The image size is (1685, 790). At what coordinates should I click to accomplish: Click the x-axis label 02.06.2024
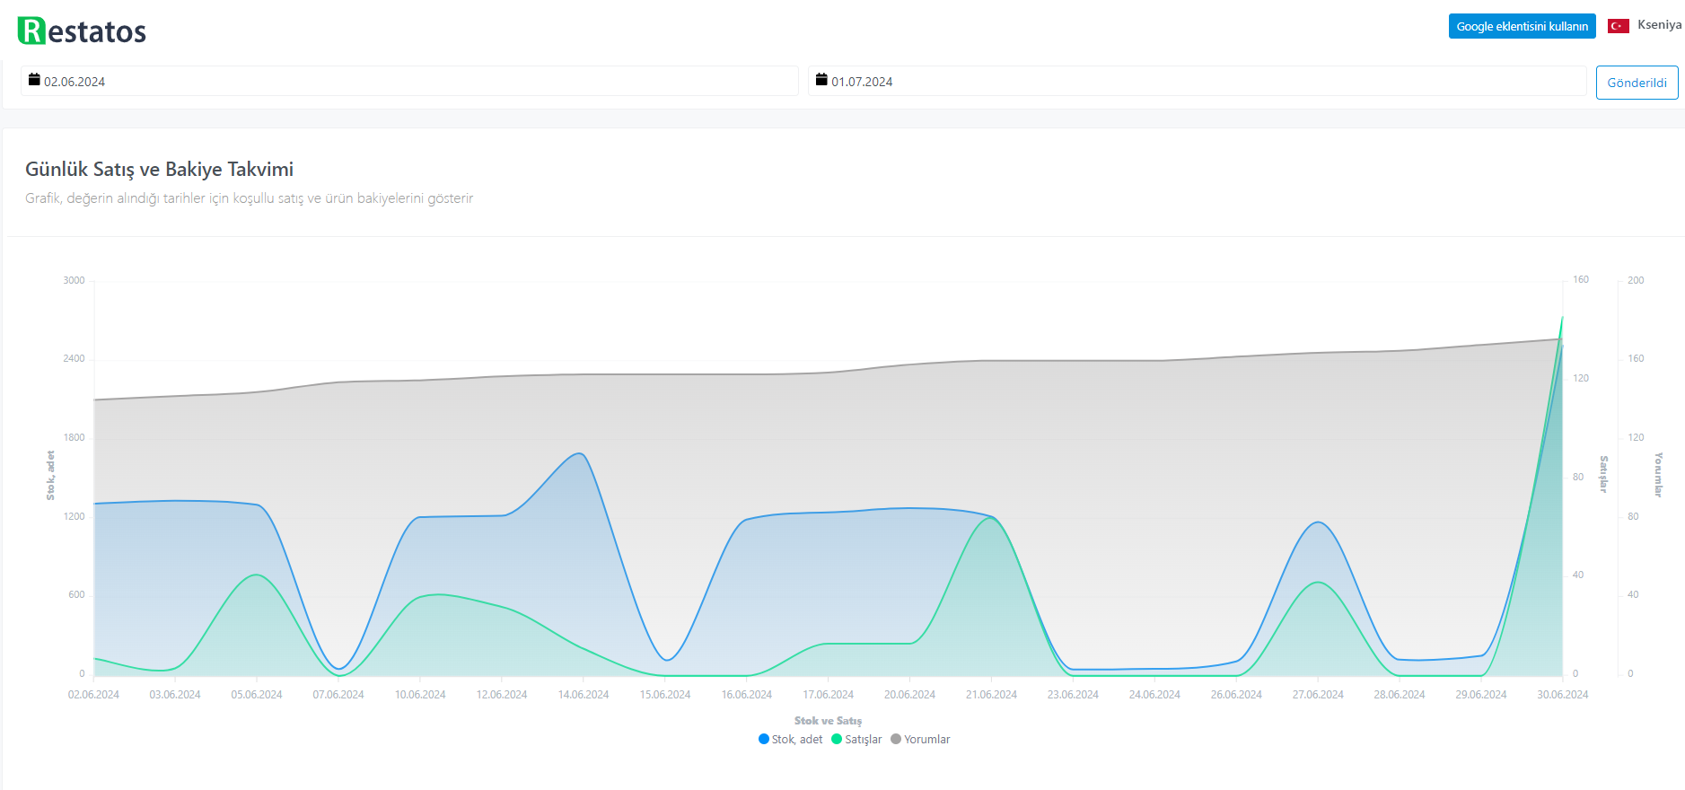(x=93, y=695)
